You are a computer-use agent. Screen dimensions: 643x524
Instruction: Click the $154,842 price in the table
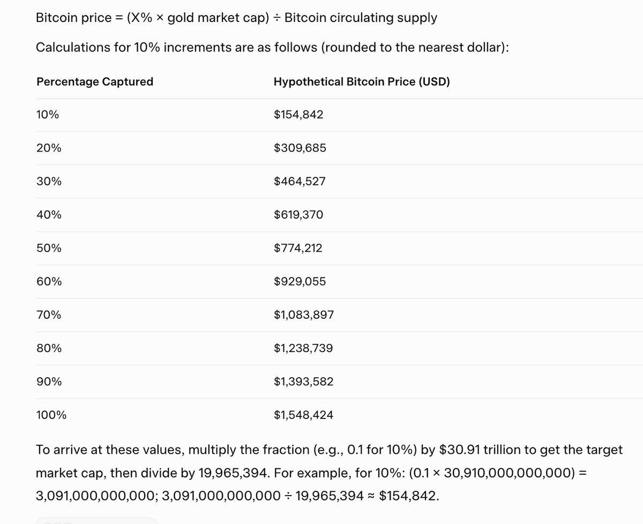pos(298,115)
